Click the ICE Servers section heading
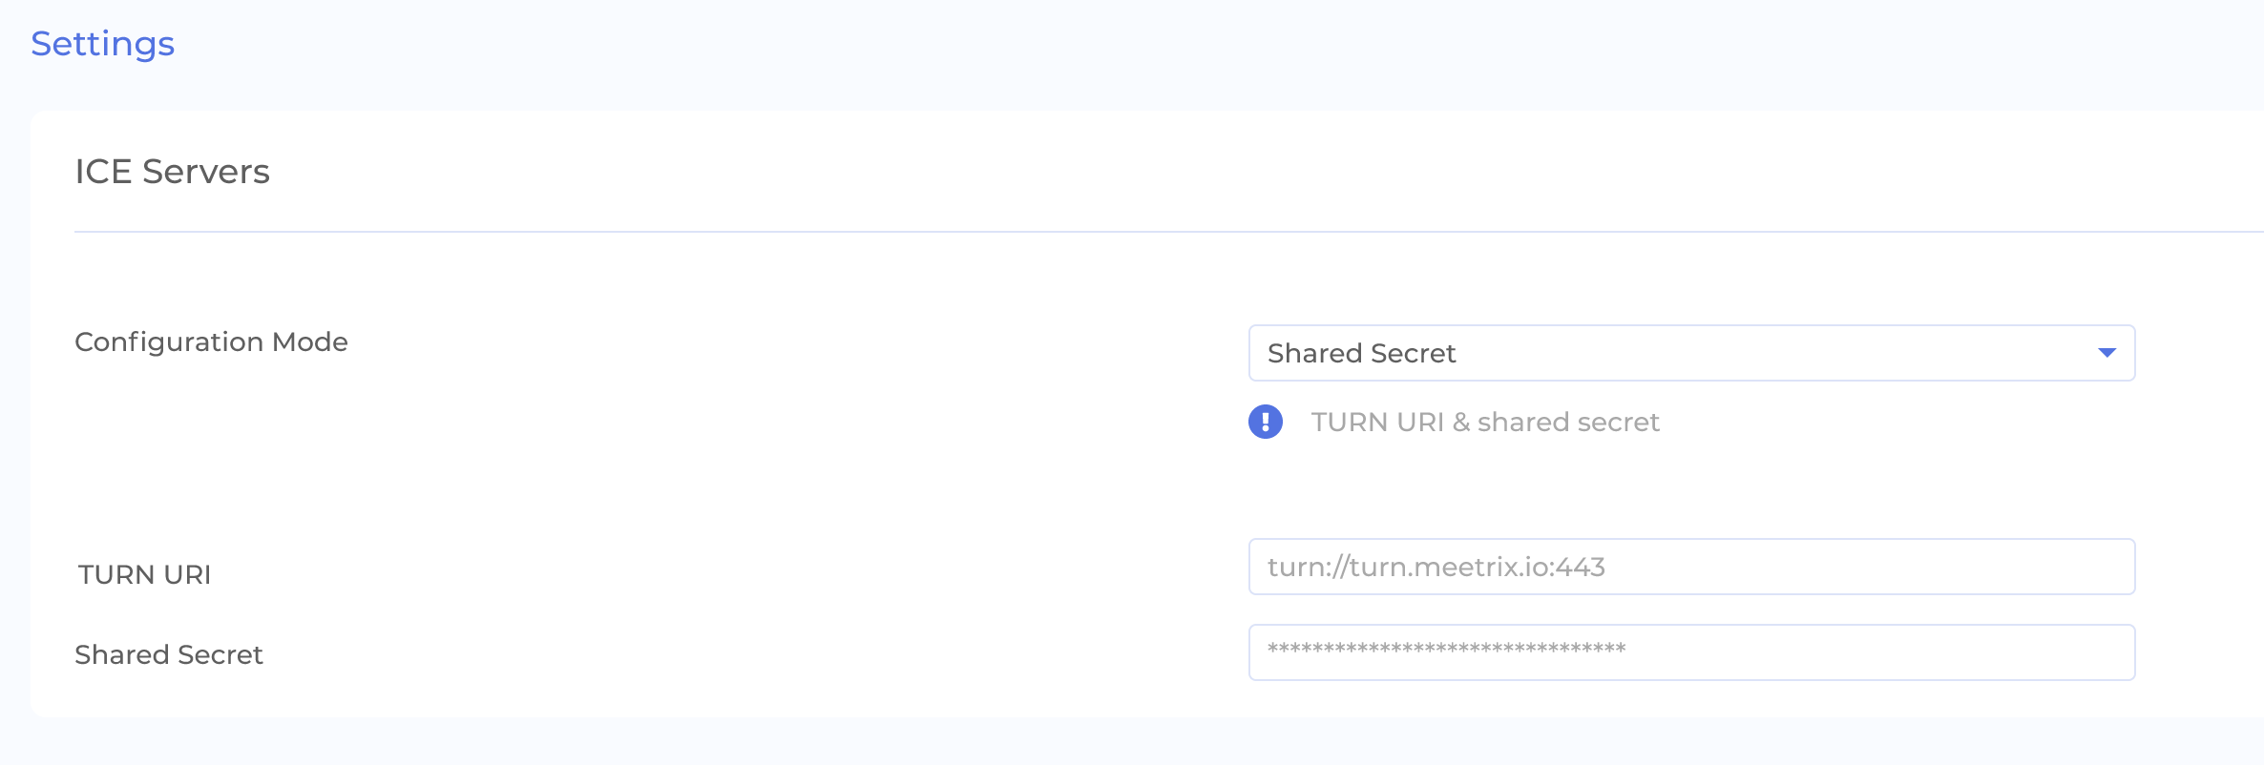The image size is (2264, 765). (172, 172)
